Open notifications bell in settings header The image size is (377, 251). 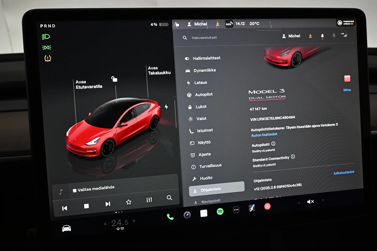pyautogui.click(x=322, y=36)
